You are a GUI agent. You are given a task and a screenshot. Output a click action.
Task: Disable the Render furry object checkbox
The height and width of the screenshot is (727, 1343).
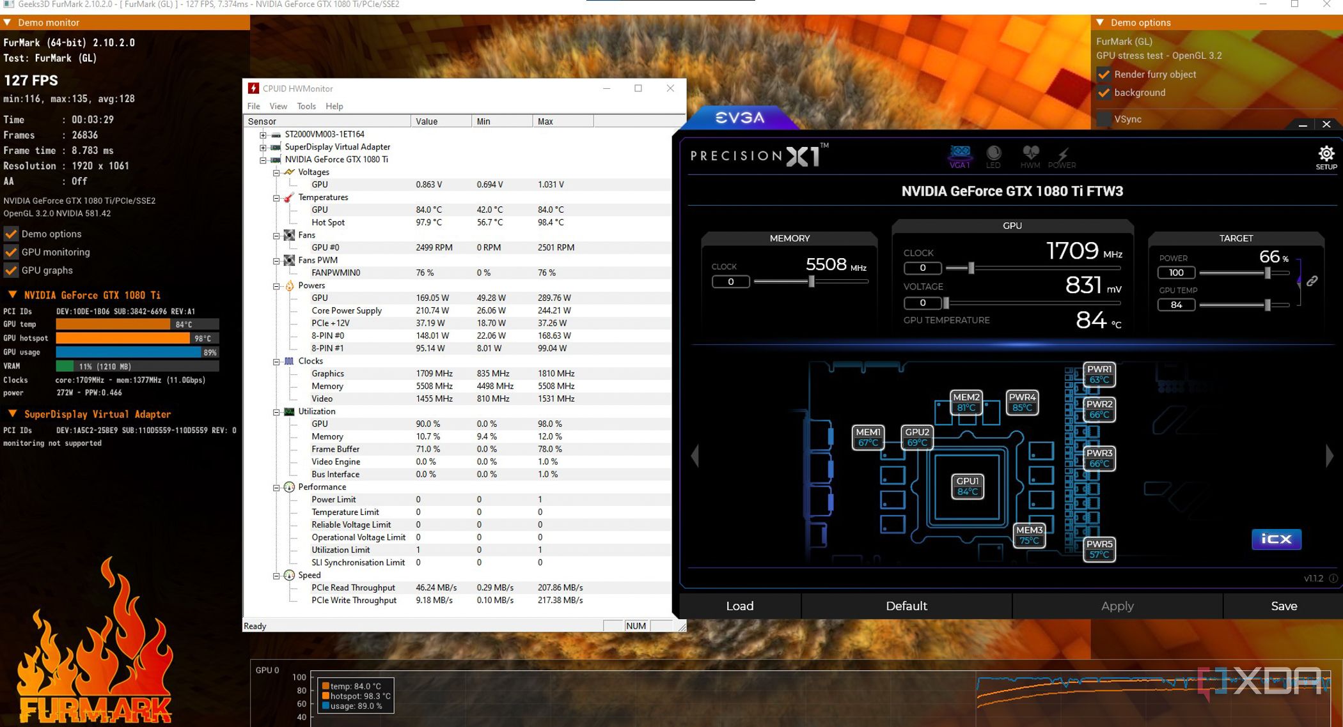1104,74
